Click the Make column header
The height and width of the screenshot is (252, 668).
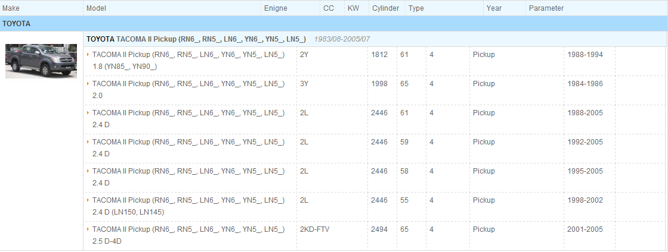(x=11, y=8)
